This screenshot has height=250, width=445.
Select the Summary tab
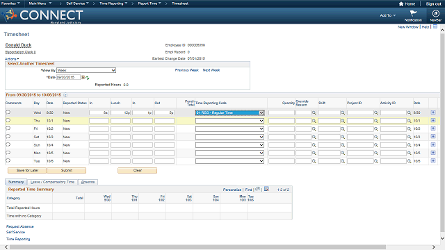16,182
